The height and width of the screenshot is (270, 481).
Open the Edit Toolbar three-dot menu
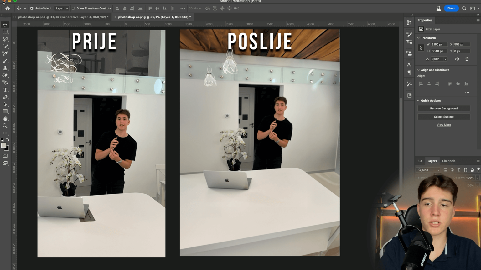5,133
